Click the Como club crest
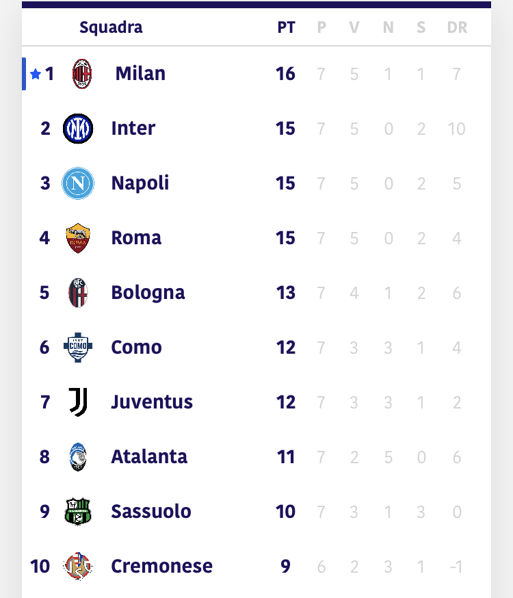 coord(78,348)
